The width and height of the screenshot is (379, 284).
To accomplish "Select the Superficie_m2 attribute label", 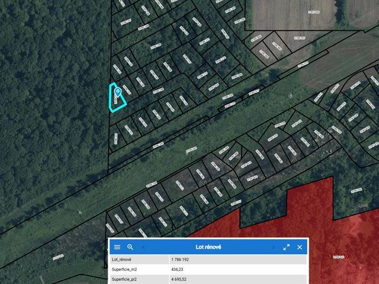I will (x=126, y=269).
